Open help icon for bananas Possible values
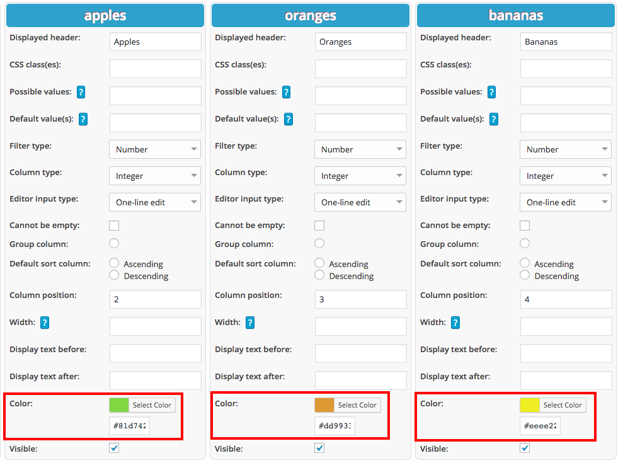 coord(492,92)
